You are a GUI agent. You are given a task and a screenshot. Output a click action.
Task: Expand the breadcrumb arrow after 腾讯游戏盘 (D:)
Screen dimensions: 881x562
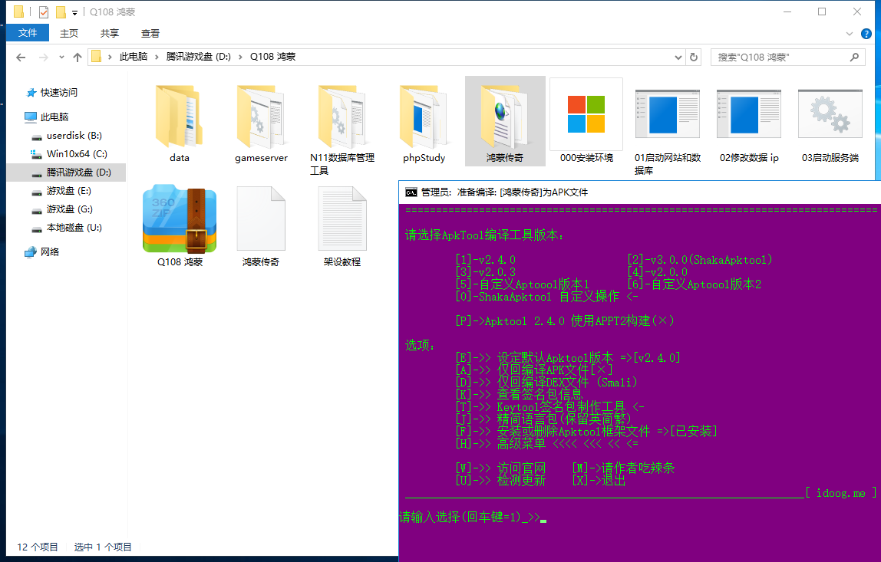click(x=240, y=57)
